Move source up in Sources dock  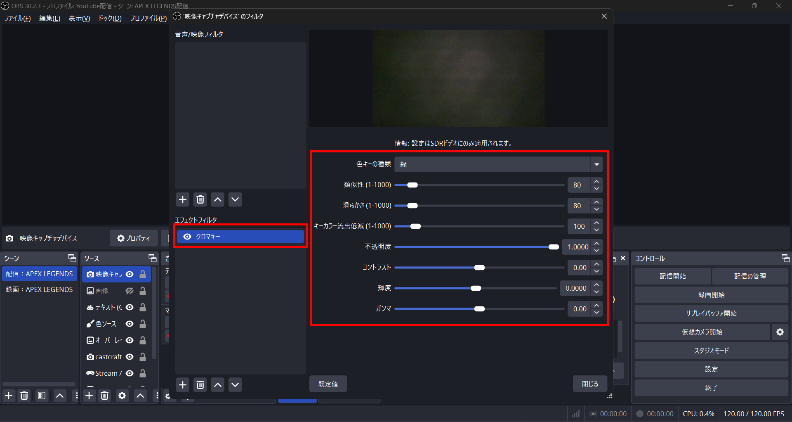point(140,396)
